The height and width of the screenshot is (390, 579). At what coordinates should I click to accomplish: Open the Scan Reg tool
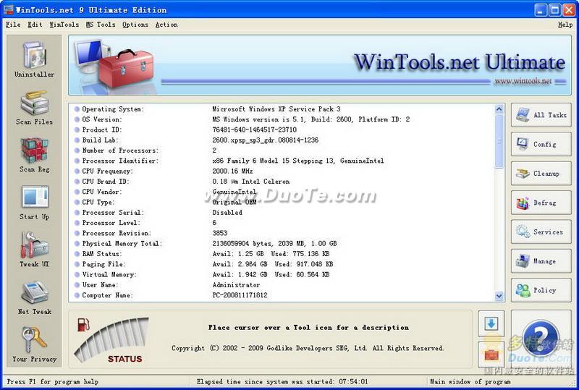34,154
